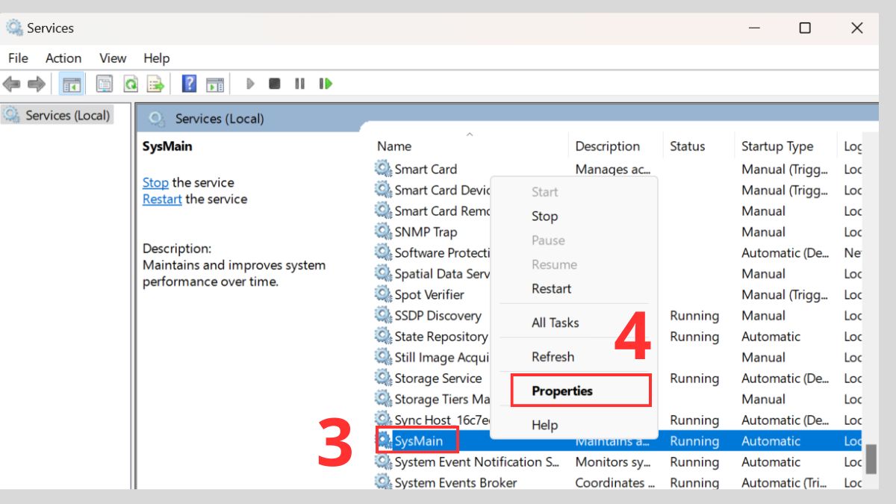The image size is (896, 504).
Task: Click the SysMain service name in the list
Action: click(419, 441)
